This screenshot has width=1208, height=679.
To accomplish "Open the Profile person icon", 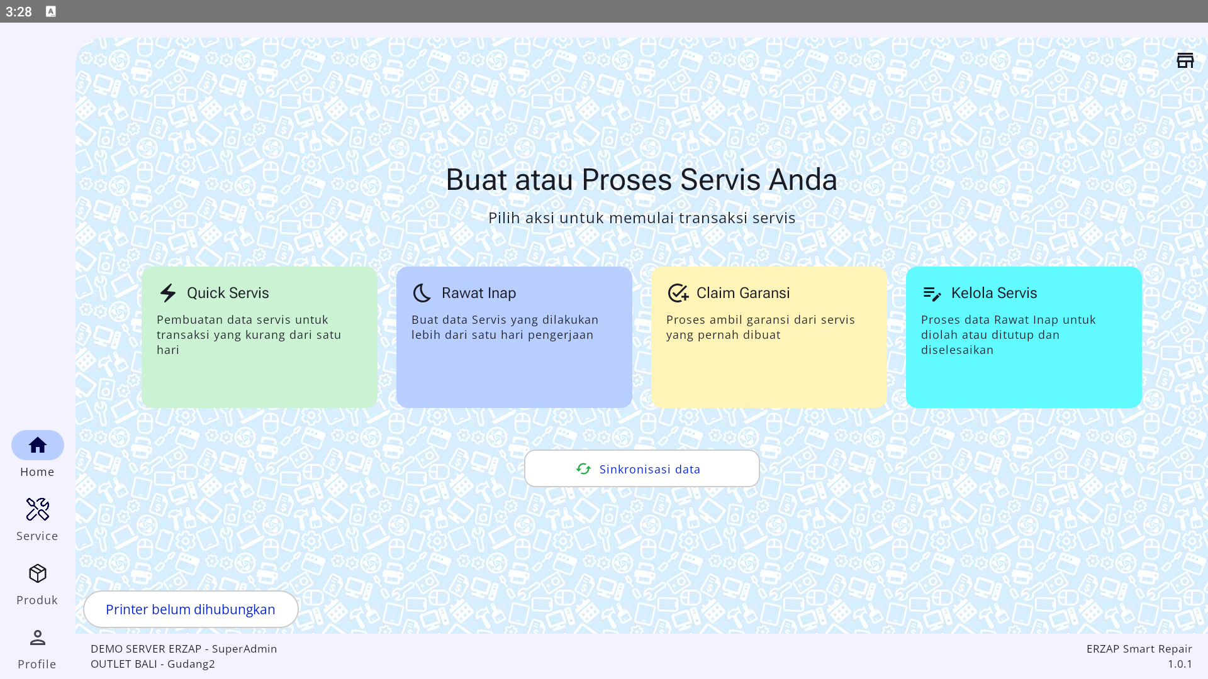I will [38, 638].
